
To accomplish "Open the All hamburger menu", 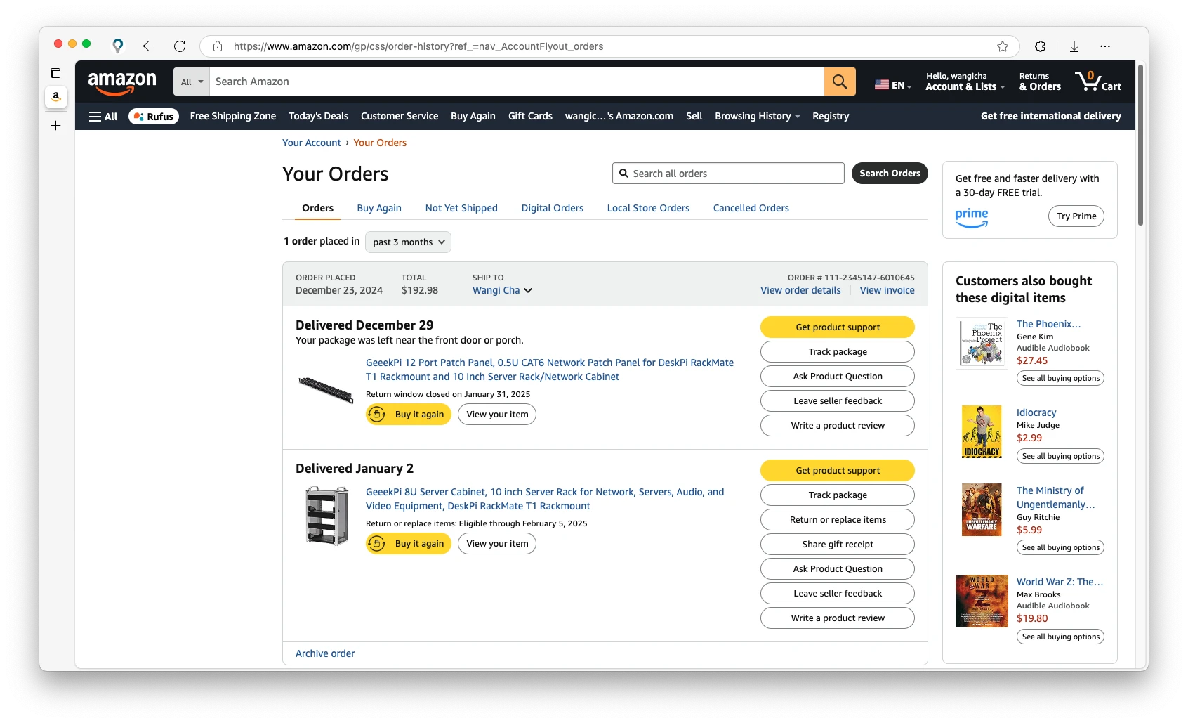I will 103,117.
